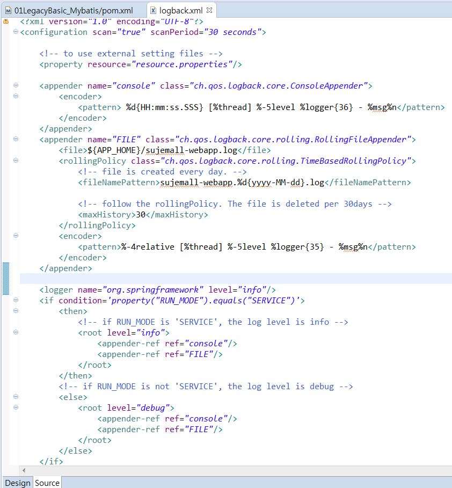
Task: Click the maxHistory value 30
Action: point(141,214)
